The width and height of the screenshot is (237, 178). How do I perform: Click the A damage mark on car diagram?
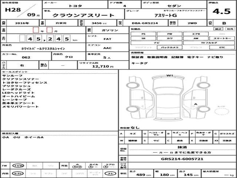(x=195, y=105)
